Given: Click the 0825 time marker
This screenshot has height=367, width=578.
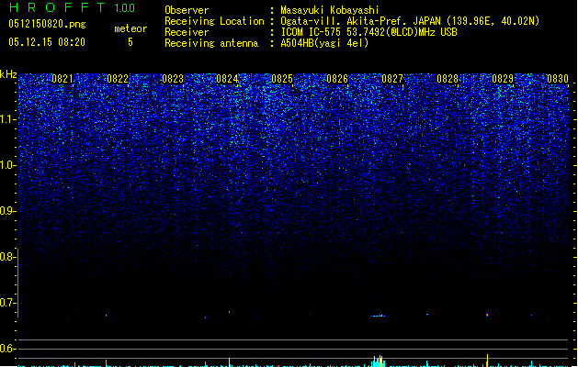Looking at the screenshot, I should click(x=282, y=79).
